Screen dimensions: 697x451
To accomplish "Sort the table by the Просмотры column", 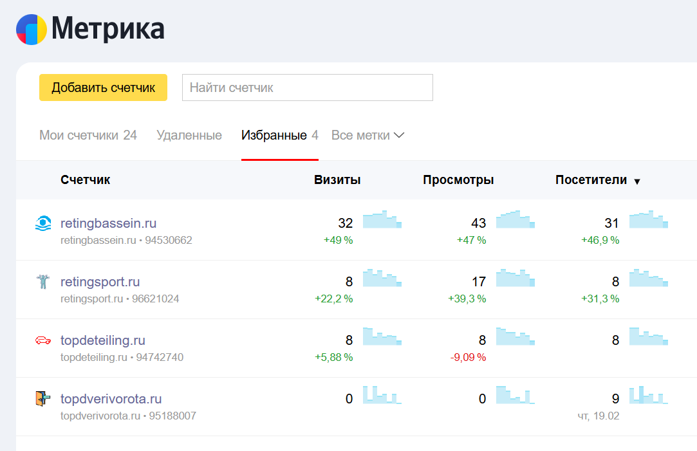I will point(458,180).
